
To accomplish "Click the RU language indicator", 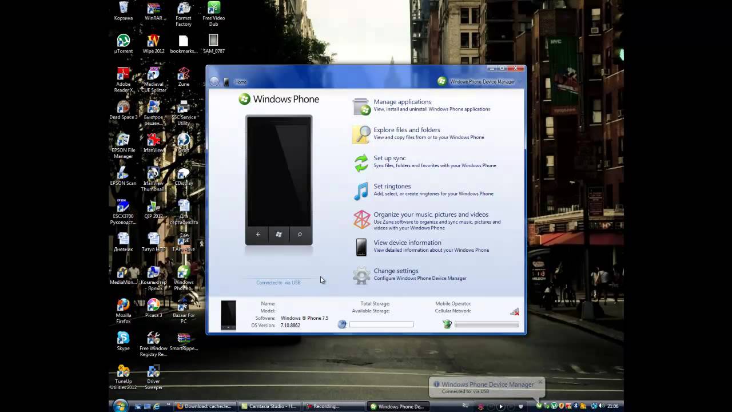I will pyautogui.click(x=466, y=406).
